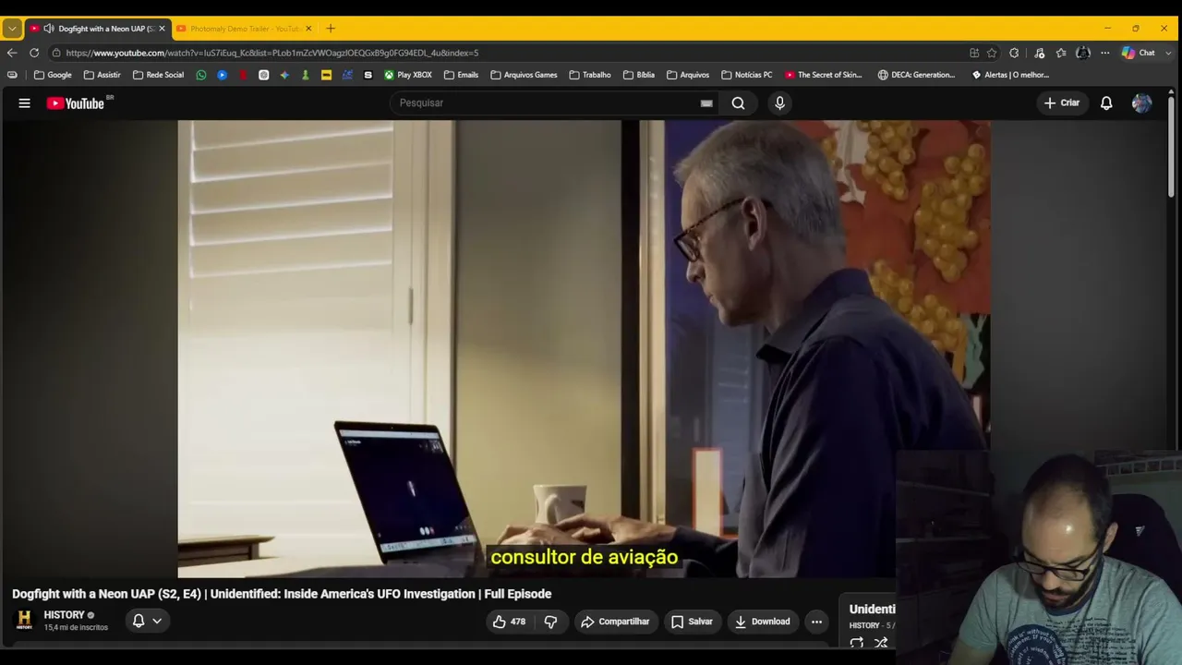Screen dimensions: 1182x665
Task: Open the WhatsApp bookmark icon
Action: pyautogui.click(x=201, y=75)
